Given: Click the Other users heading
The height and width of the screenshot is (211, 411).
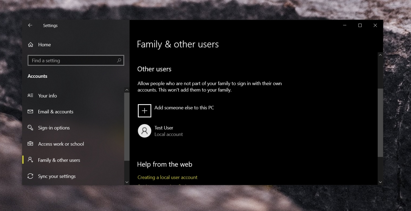Looking at the screenshot, I should (x=154, y=69).
